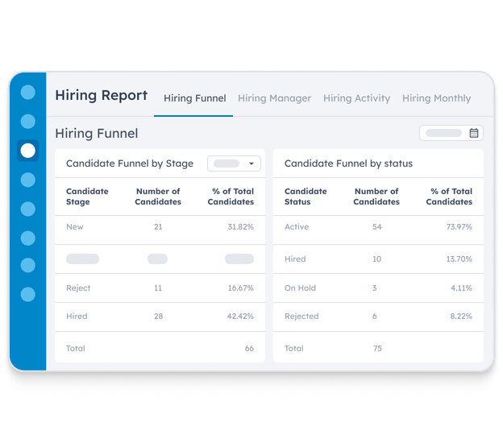Click the second sidebar circle icon
503x443 pixels.
tap(28, 122)
